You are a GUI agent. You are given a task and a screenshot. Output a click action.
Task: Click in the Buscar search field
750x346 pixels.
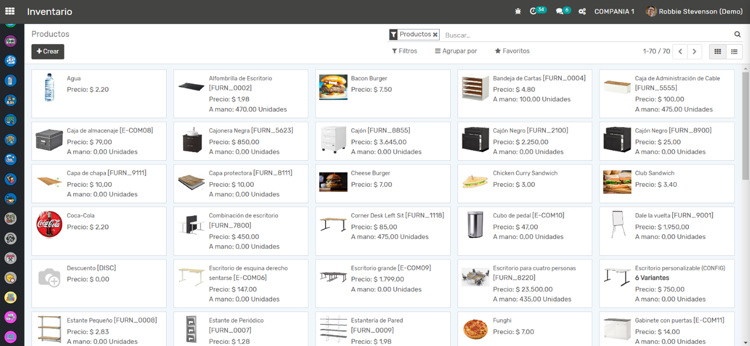point(585,35)
